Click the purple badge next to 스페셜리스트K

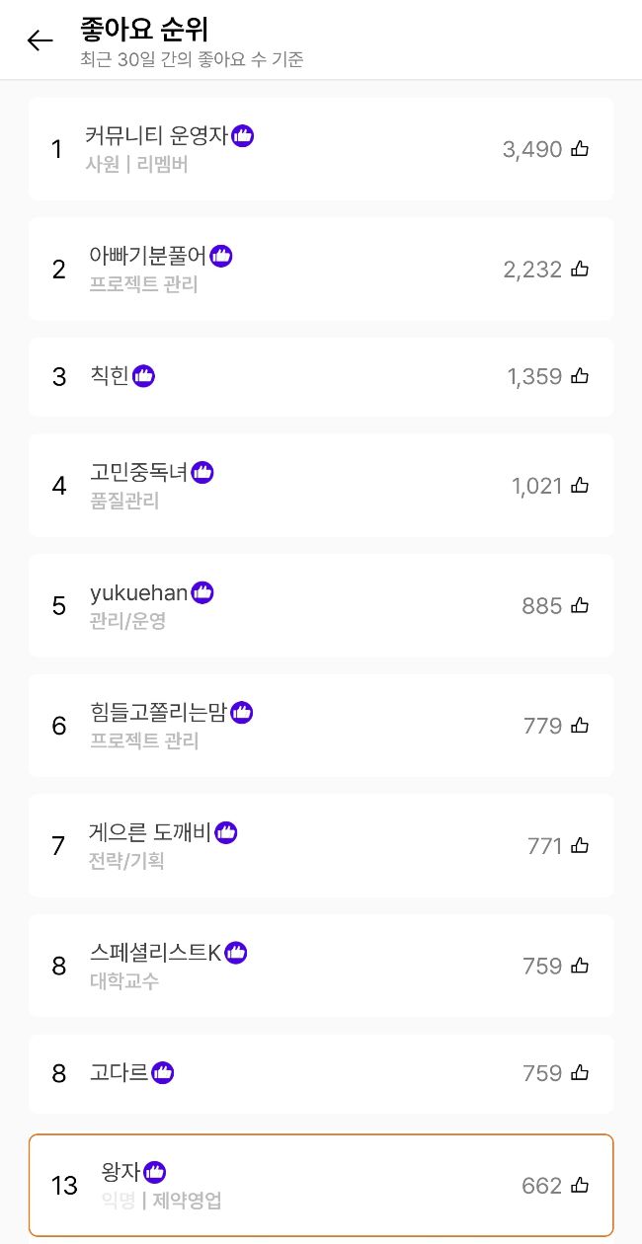[x=235, y=952]
